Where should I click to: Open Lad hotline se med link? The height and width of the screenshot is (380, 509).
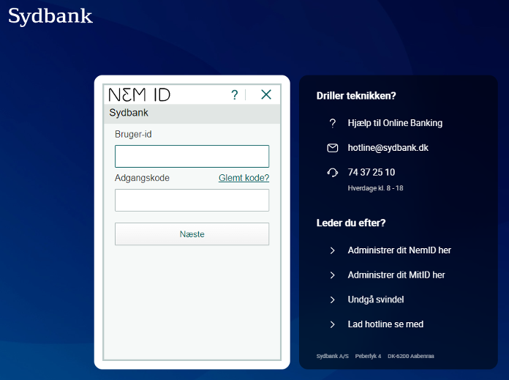pos(385,324)
